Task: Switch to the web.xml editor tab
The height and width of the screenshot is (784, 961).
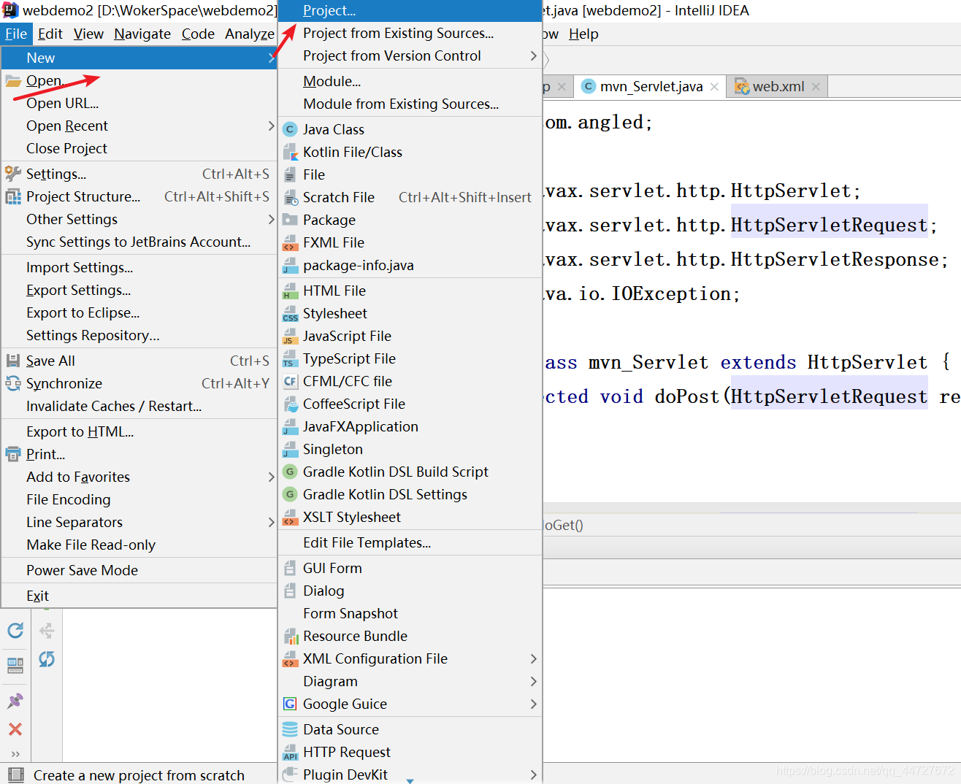Action: coord(778,86)
